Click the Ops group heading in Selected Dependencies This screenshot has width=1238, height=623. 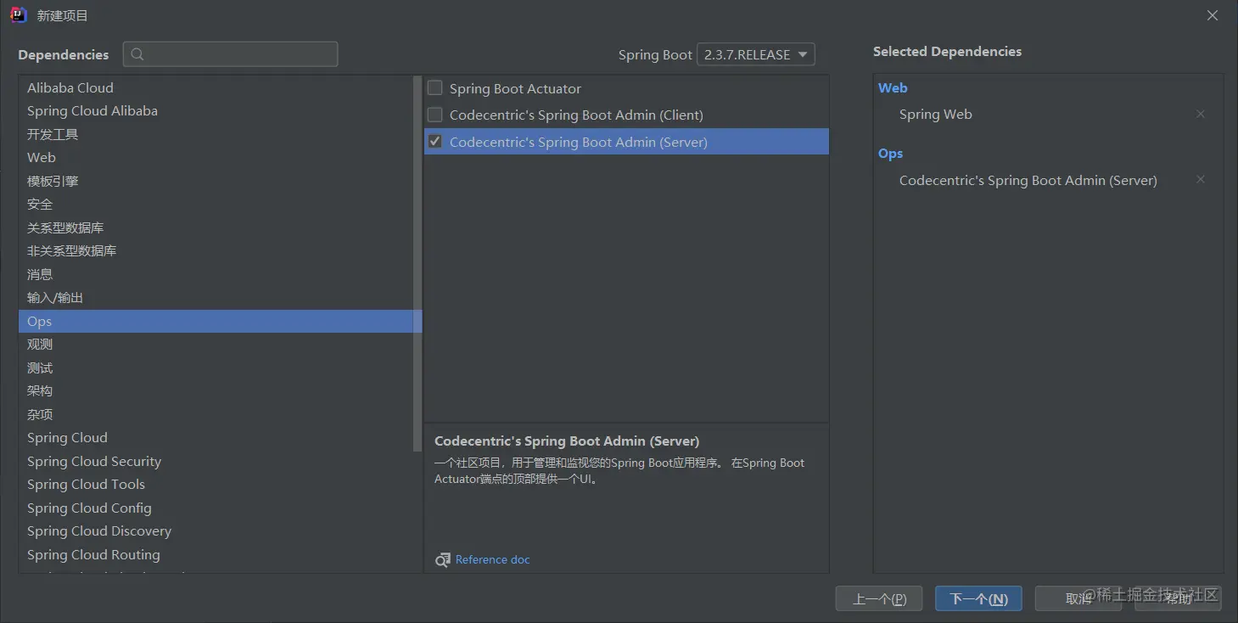click(x=890, y=153)
